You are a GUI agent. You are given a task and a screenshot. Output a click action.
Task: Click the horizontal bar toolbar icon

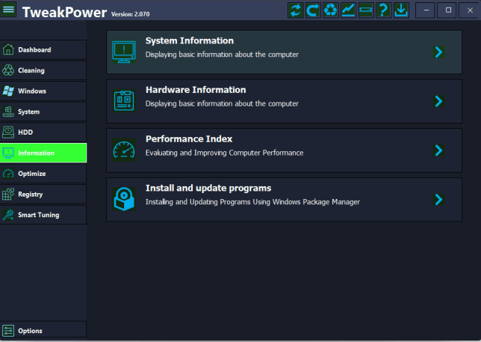365,10
